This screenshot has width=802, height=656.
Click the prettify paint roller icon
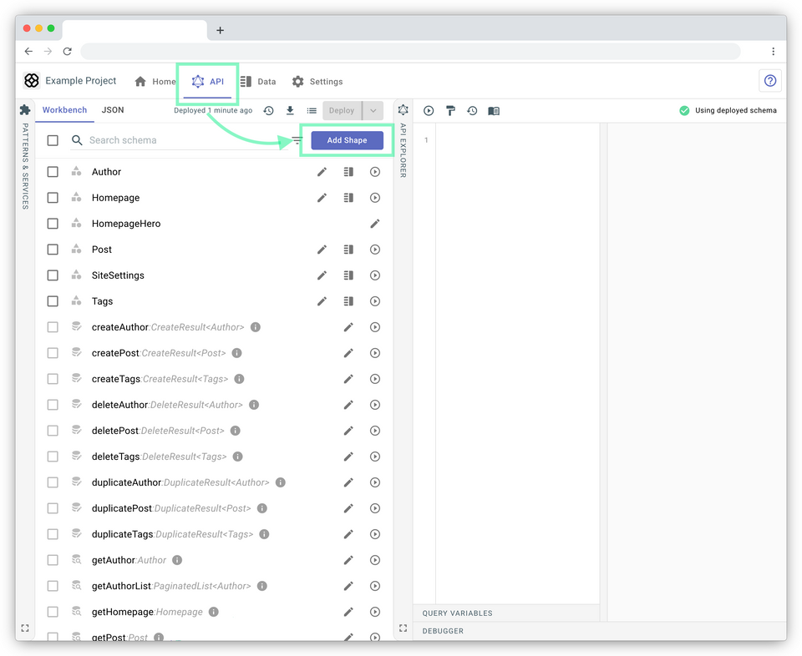coord(450,111)
